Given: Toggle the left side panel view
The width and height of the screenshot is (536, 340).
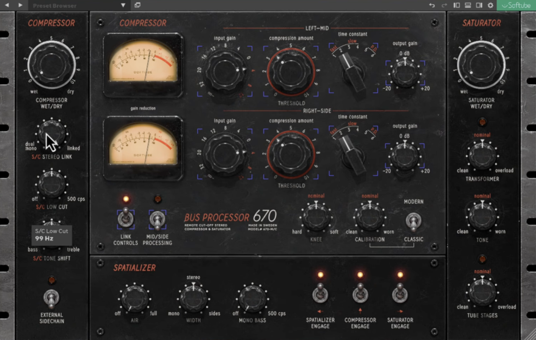Looking at the screenshot, I should pos(456,5).
